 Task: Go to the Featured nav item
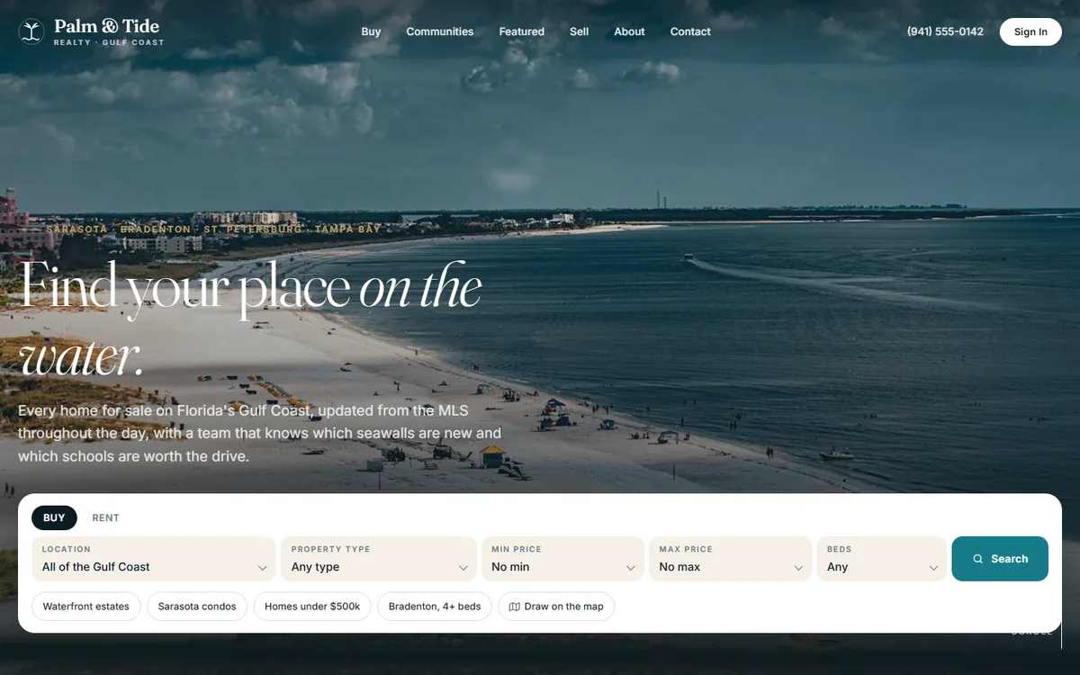pos(522,31)
